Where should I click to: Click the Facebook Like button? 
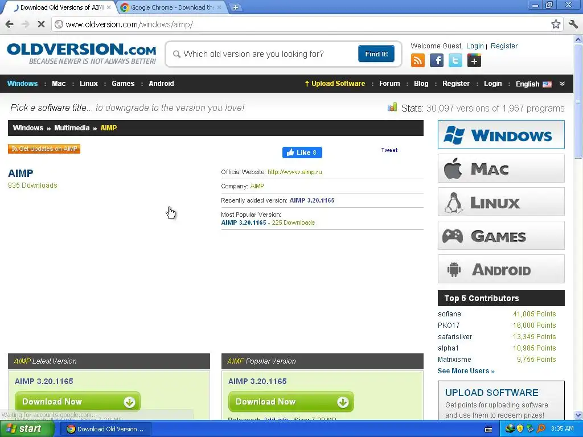[x=302, y=152]
